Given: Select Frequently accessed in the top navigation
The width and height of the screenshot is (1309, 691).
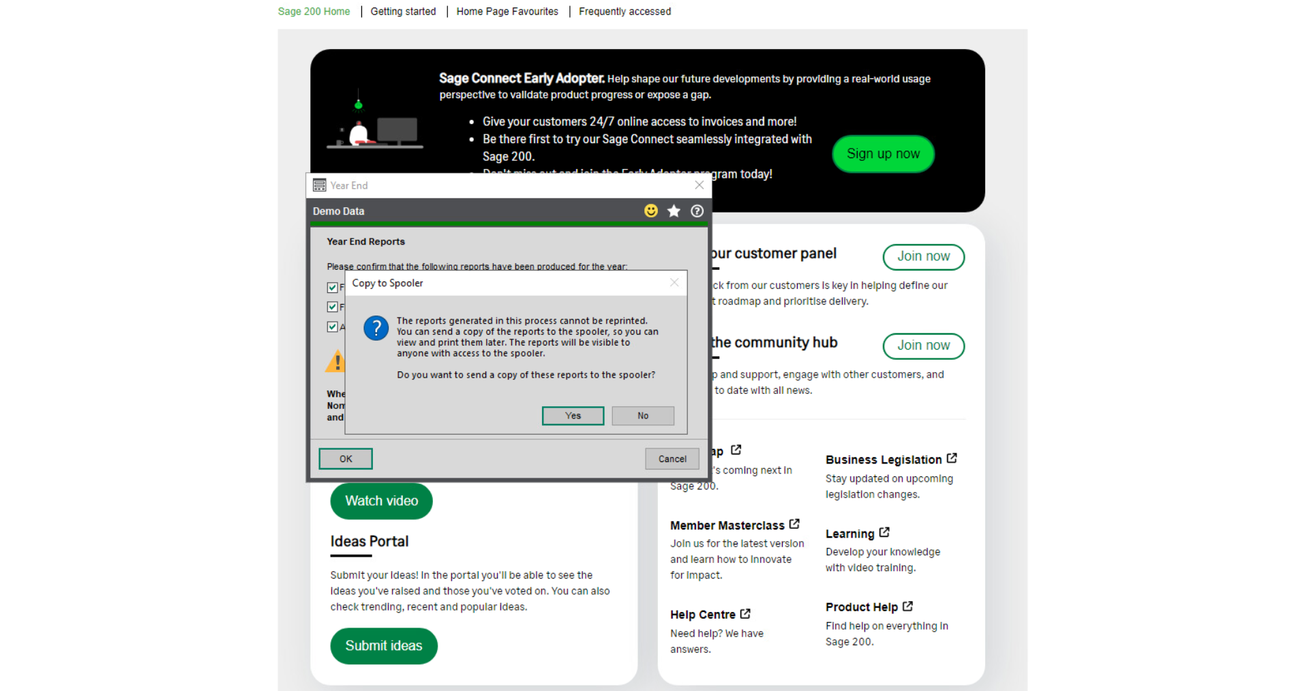Looking at the screenshot, I should pyautogui.click(x=625, y=11).
